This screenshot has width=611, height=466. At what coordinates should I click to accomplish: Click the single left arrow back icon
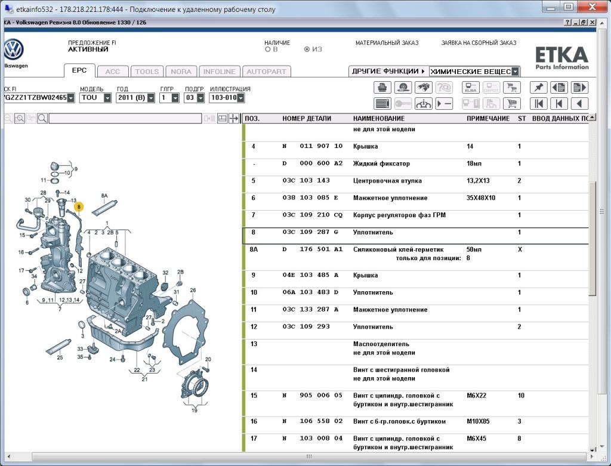579,103
